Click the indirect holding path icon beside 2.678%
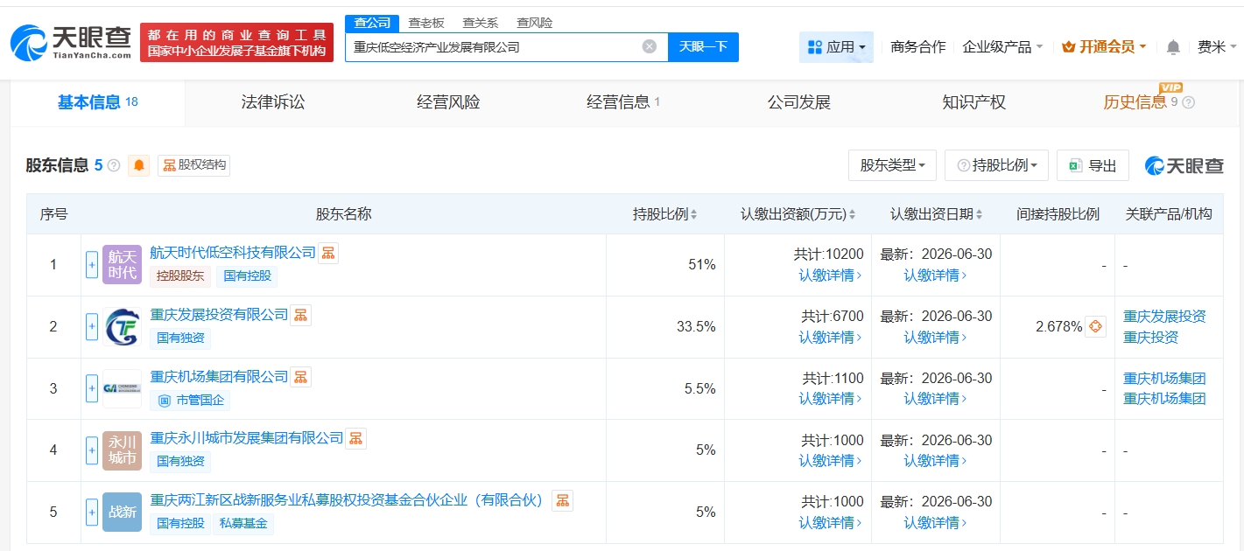This screenshot has height=551, width=1244. pyautogui.click(x=1095, y=326)
